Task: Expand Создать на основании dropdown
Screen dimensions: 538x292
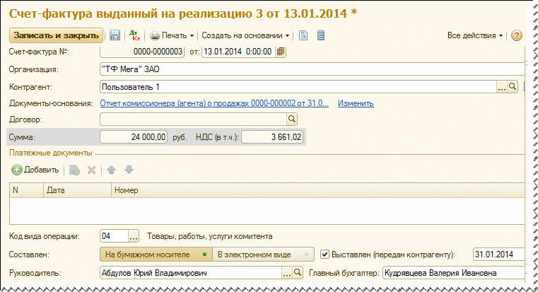Action: point(245,35)
